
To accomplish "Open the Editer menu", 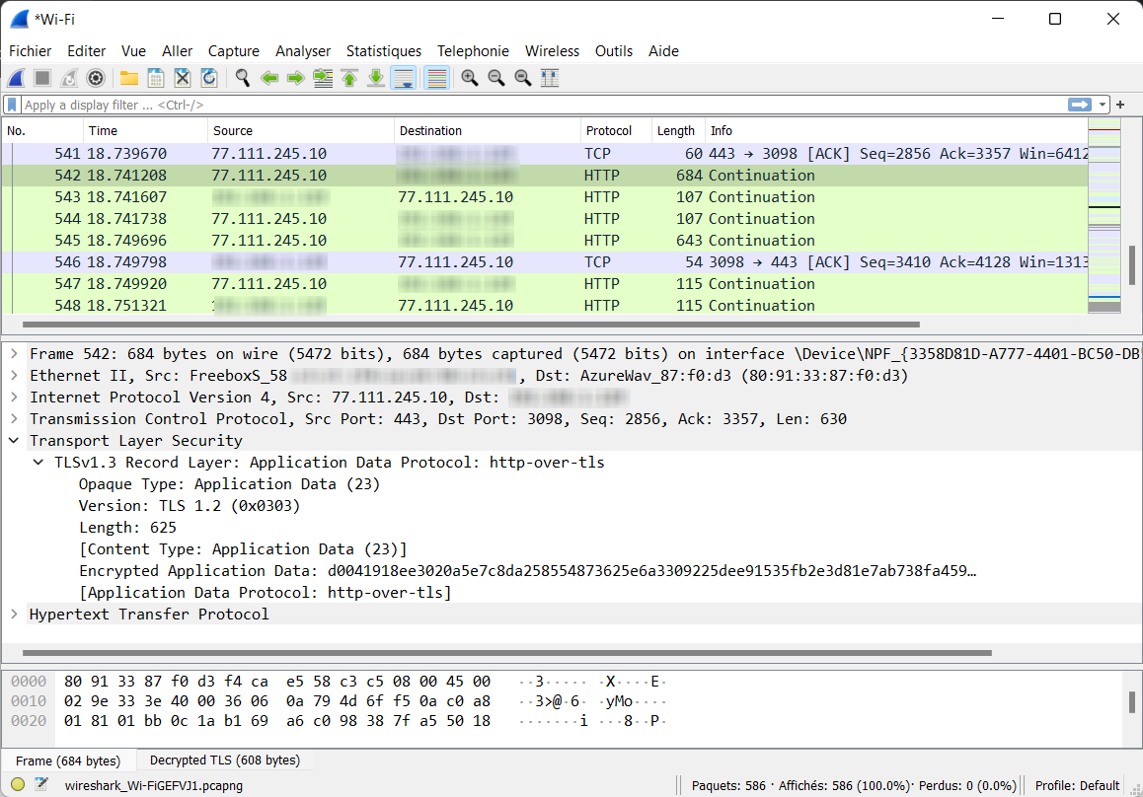I will (x=86, y=51).
